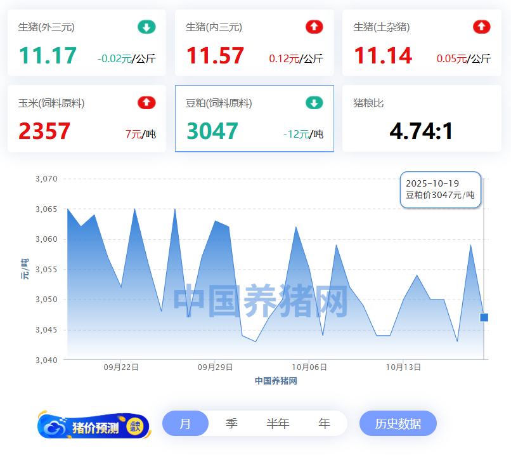The height and width of the screenshot is (462, 511).
Task: Switch to the 半年 time range
Action: point(278,424)
